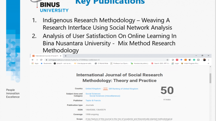Open a new browser tab with plus

tap(66, 56)
